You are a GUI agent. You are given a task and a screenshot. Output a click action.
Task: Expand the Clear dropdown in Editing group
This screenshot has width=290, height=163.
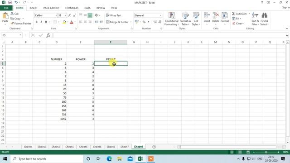(243, 24)
